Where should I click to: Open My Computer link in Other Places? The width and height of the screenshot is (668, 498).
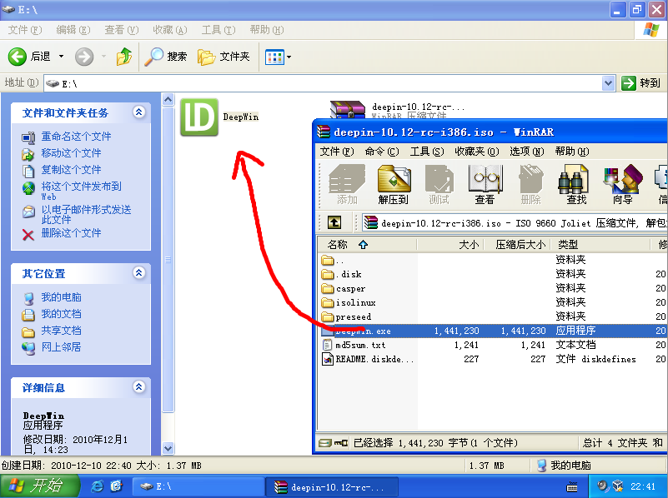(61, 297)
